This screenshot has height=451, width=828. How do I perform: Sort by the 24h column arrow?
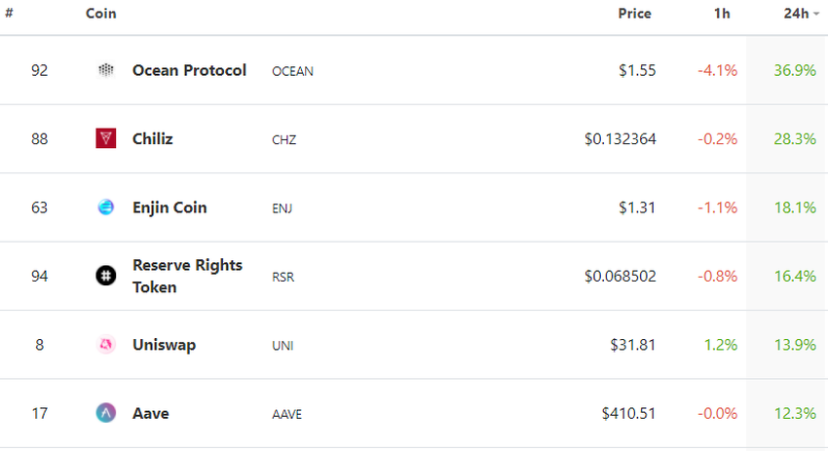(816, 15)
